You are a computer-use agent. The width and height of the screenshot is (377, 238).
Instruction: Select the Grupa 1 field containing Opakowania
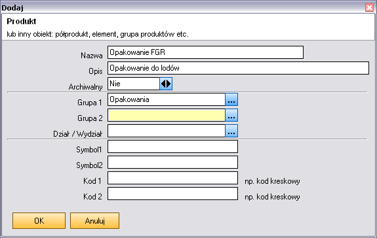[x=167, y=99]
